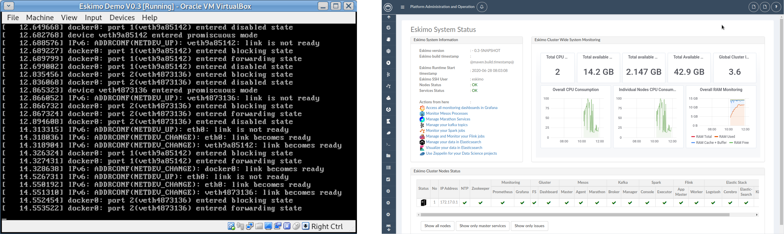Open Visualize your data in Elasticsearch link
The image size is (784, 234).
coord(454,148)
